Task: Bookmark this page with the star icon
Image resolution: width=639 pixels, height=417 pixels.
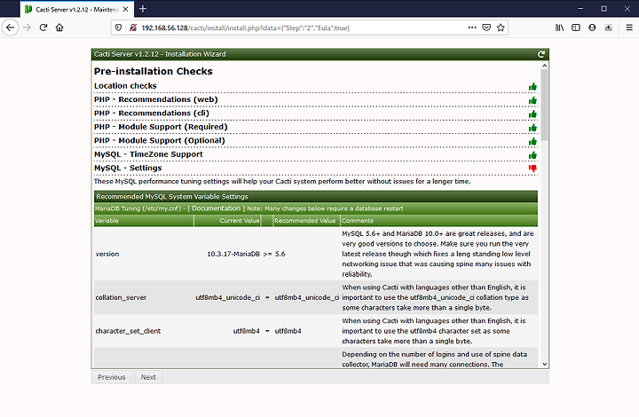Action: [x=501, y=28]
